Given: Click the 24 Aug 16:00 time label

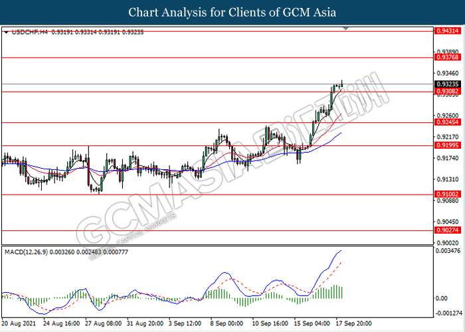Looking at the screenshot, I should pyautogui.click(x=61, y=323).
